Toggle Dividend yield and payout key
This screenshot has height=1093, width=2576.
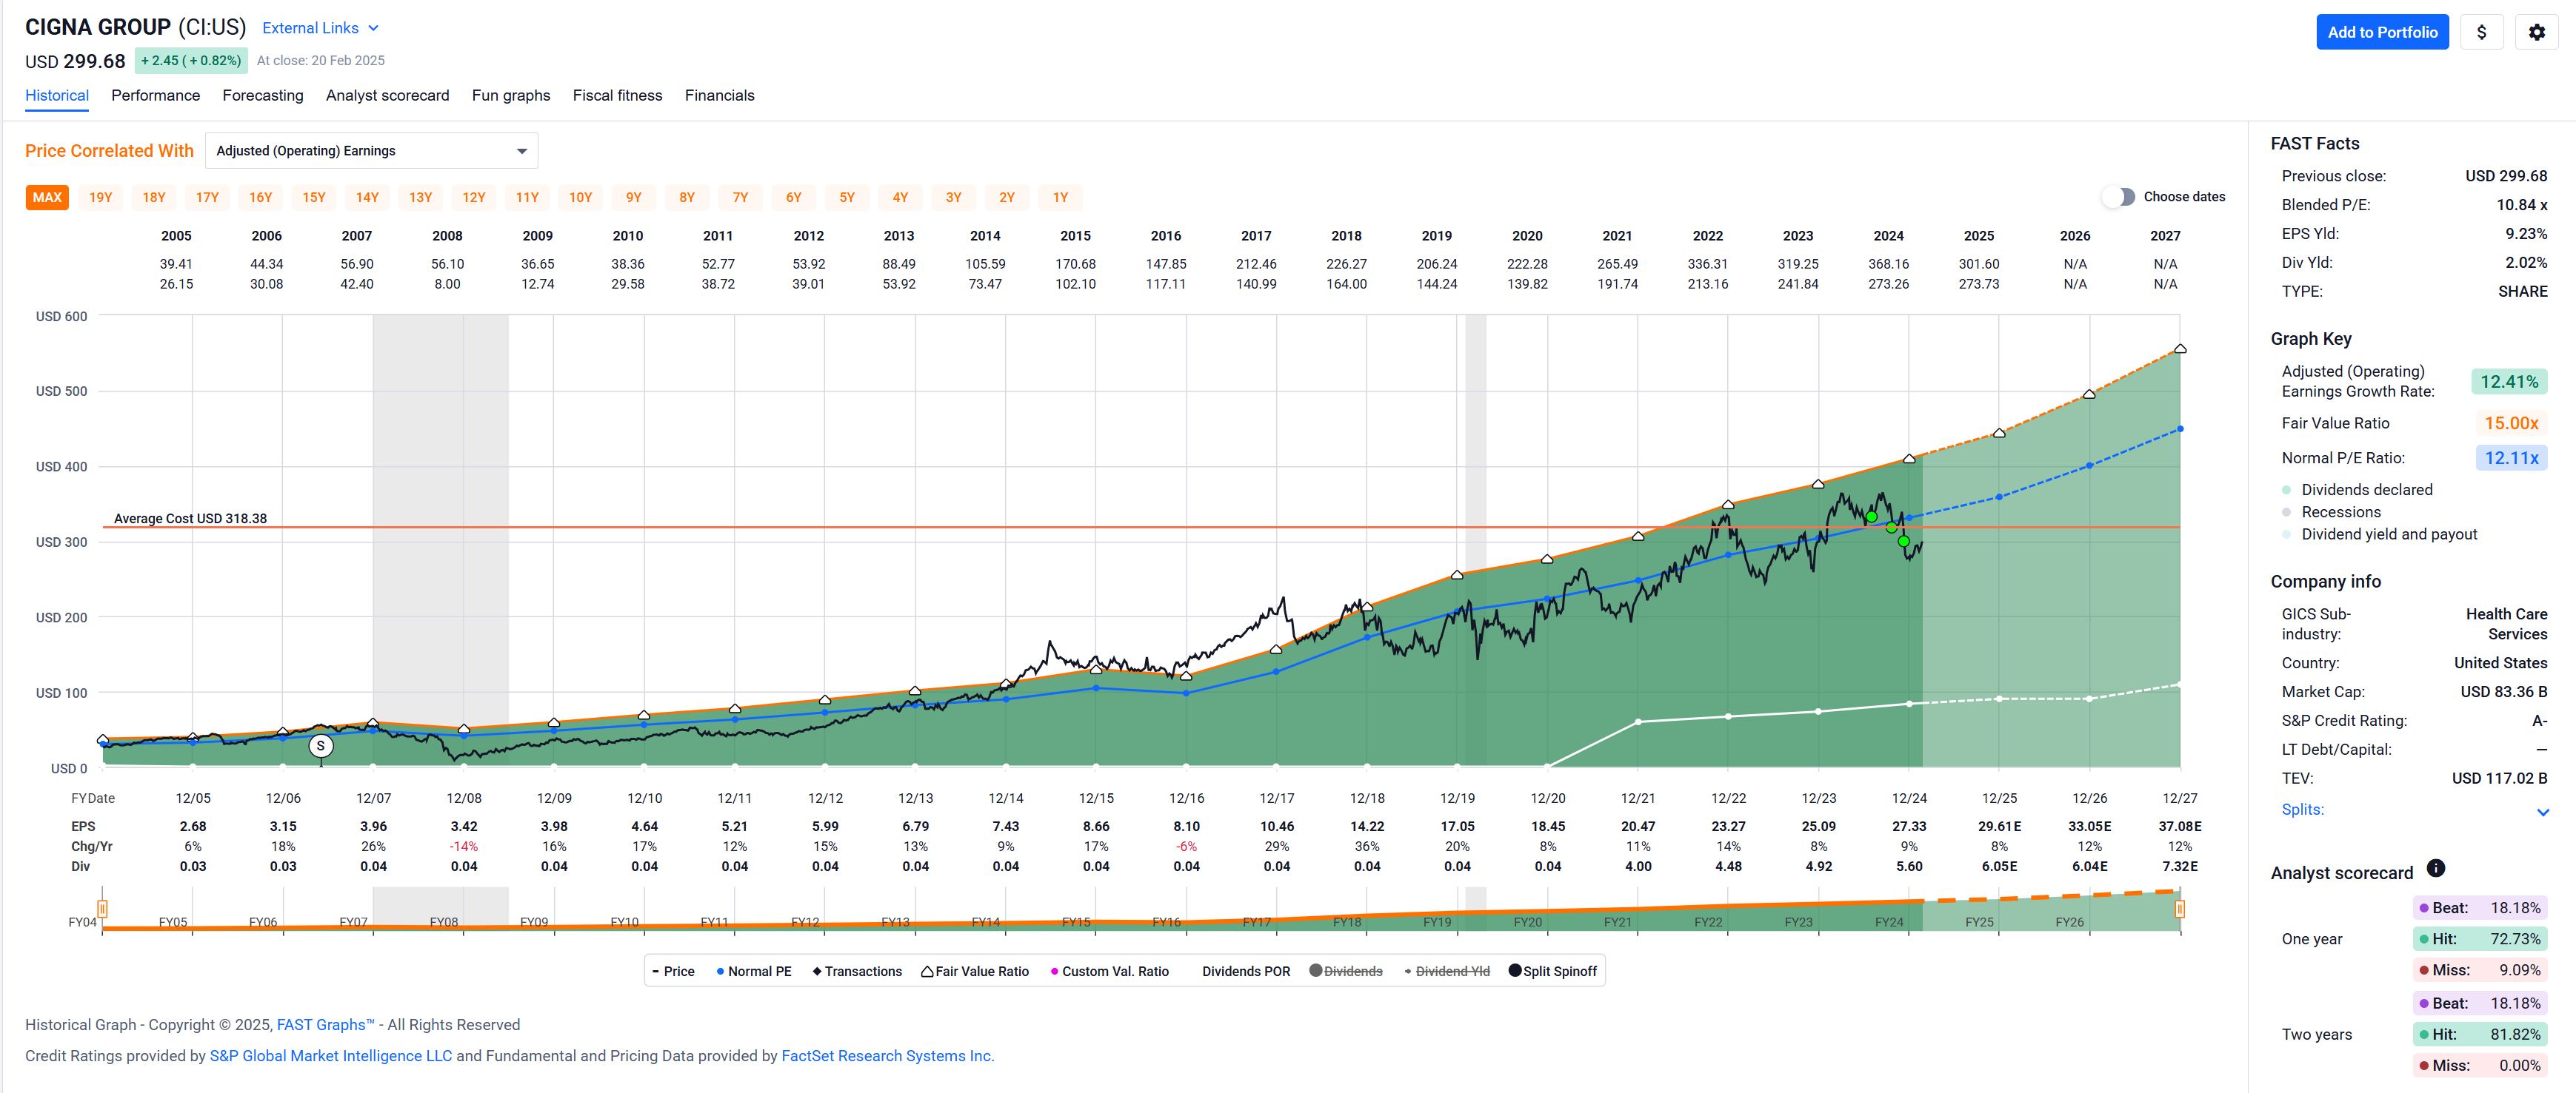2379,534
